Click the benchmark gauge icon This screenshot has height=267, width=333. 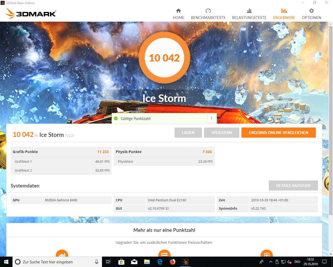tap(208, 11)
